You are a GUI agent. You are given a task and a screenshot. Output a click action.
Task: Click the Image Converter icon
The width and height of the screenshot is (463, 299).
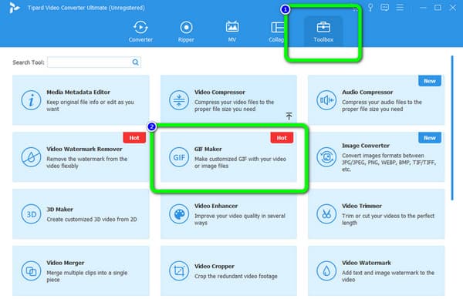tap(326, 157)
